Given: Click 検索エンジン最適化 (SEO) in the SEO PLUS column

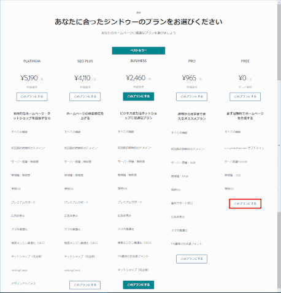Looking at the screenshot, I should (x=81, y=243).
